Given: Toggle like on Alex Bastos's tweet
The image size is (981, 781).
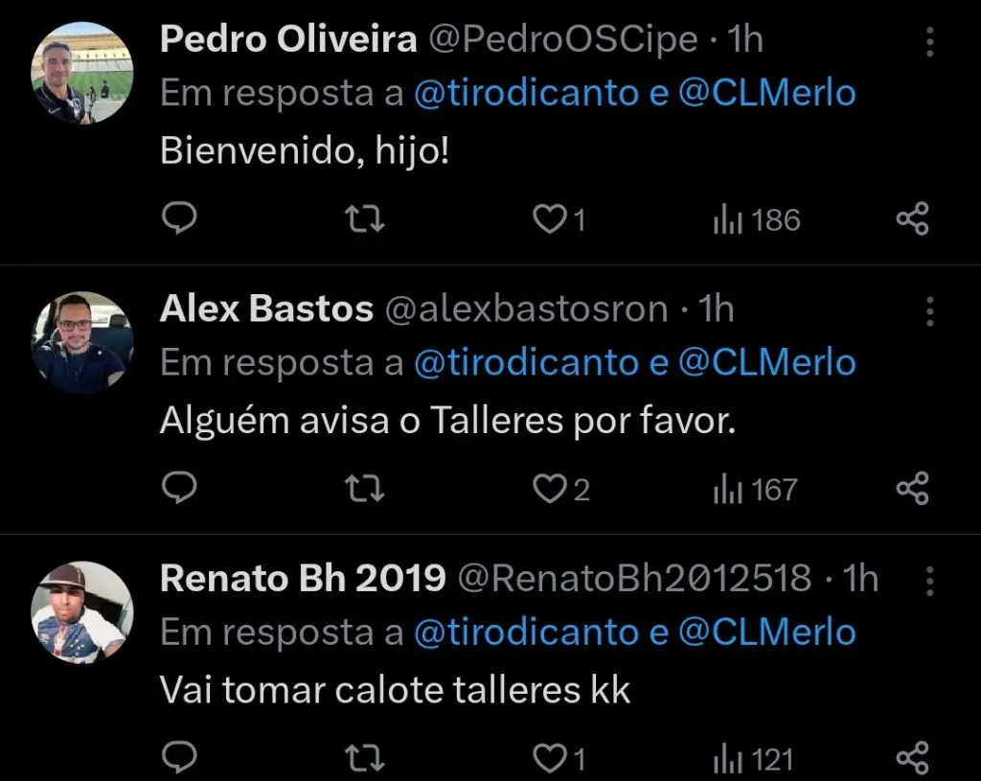Looking at the screenshot, I should (551, 489).
